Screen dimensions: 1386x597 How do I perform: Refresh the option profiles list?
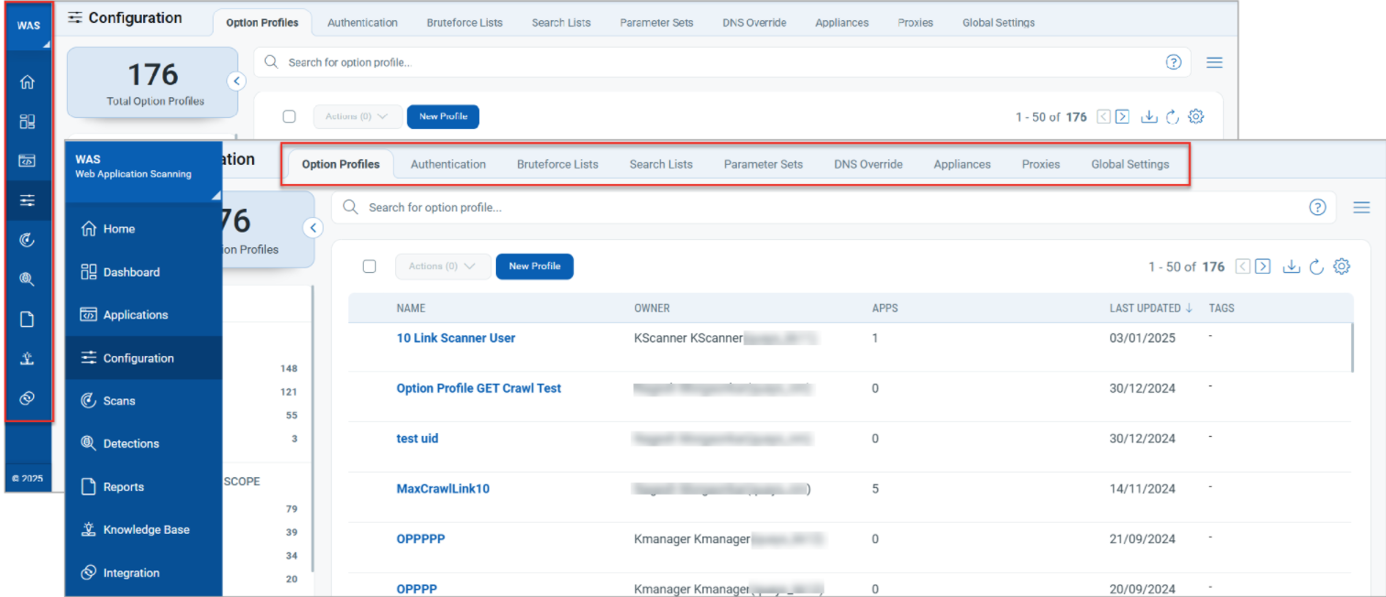pos(1316,266)
